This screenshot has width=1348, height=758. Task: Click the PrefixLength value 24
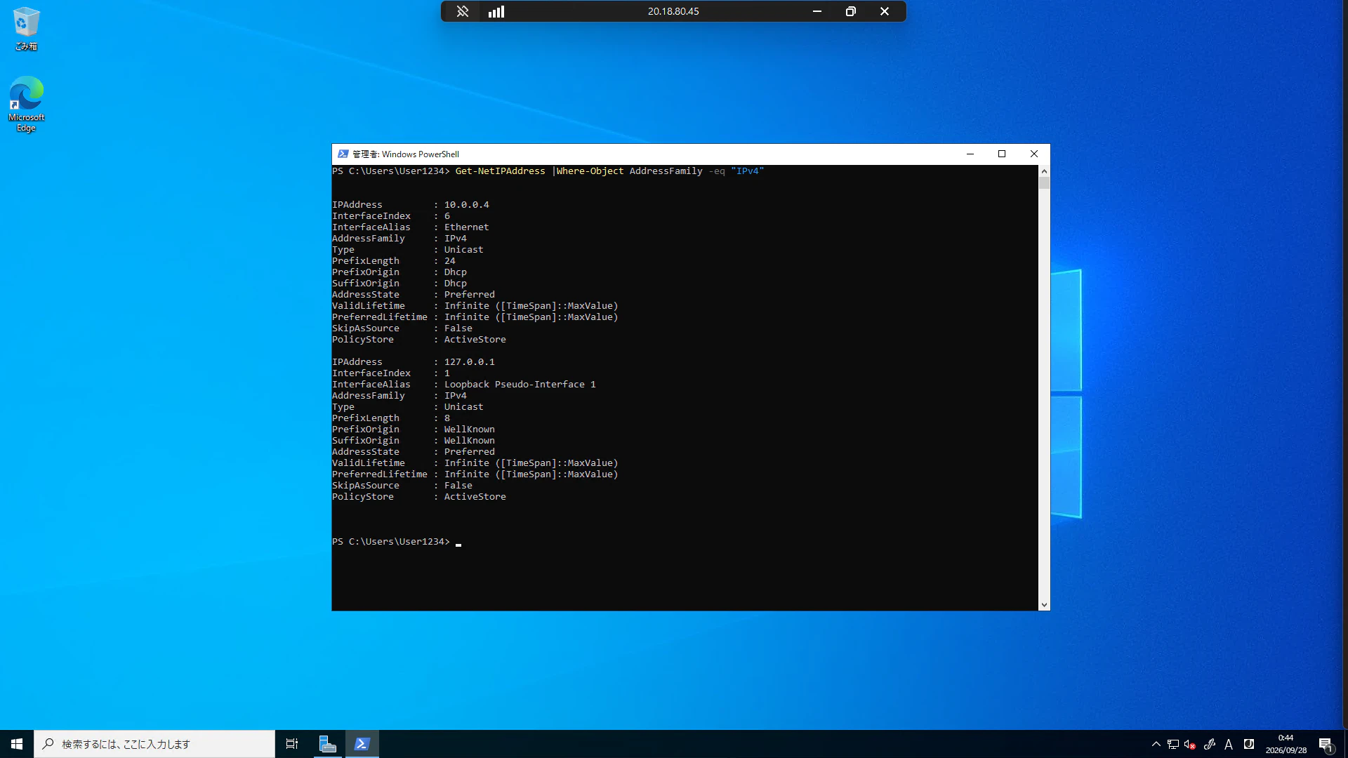449,261
